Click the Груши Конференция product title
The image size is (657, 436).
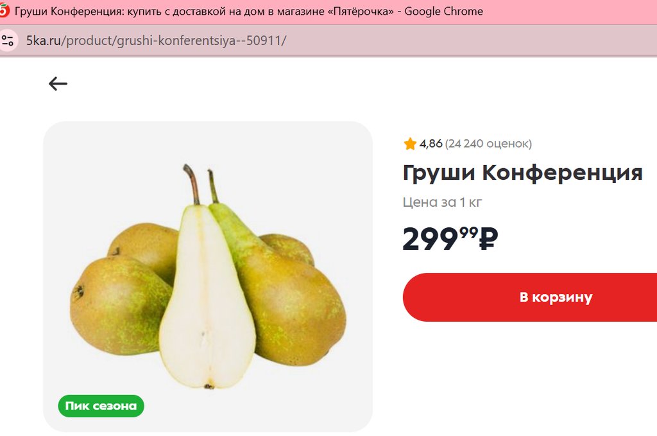coord(522,173)
